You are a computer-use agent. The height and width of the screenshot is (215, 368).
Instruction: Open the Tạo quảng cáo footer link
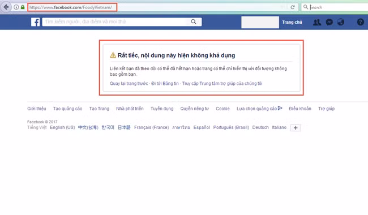(x=67, y=109)
